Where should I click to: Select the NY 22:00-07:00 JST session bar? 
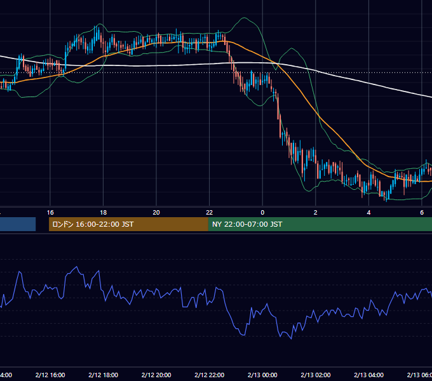320,224
